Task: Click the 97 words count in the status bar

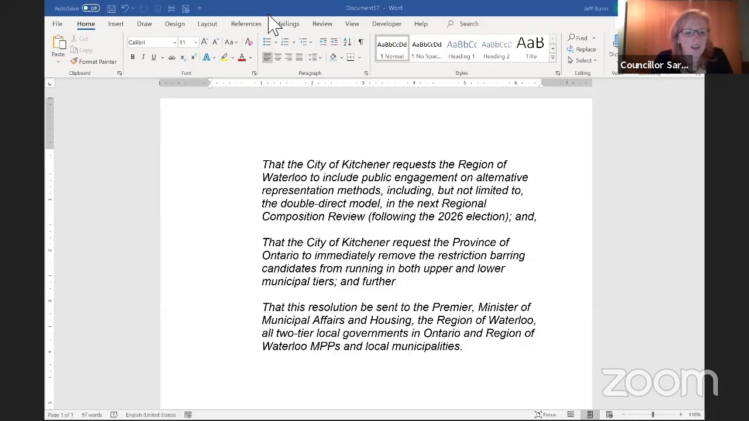Action: coord(91,415)
